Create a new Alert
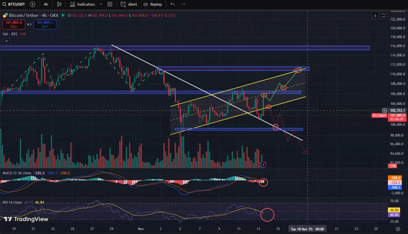Screen dimensions: 408x234 [x=129, y=4]
